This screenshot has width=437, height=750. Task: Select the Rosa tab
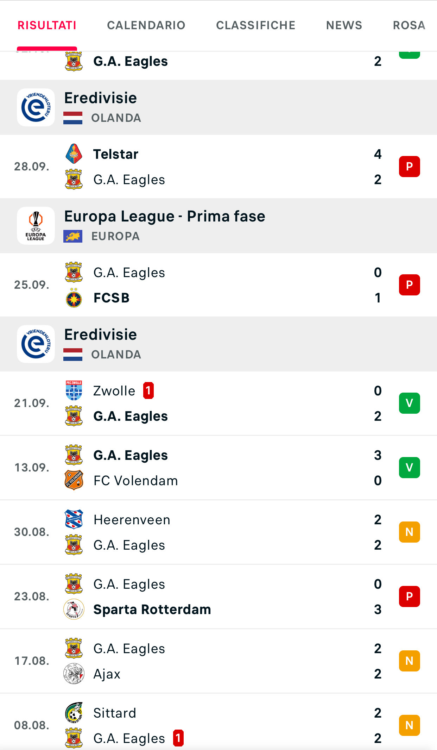(x=409, y=25)
